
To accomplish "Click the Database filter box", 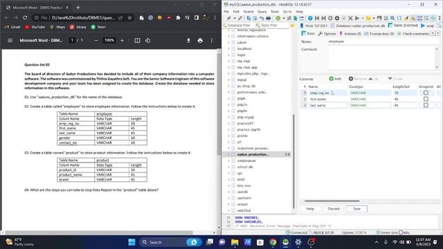I will [x=239, y=26].
